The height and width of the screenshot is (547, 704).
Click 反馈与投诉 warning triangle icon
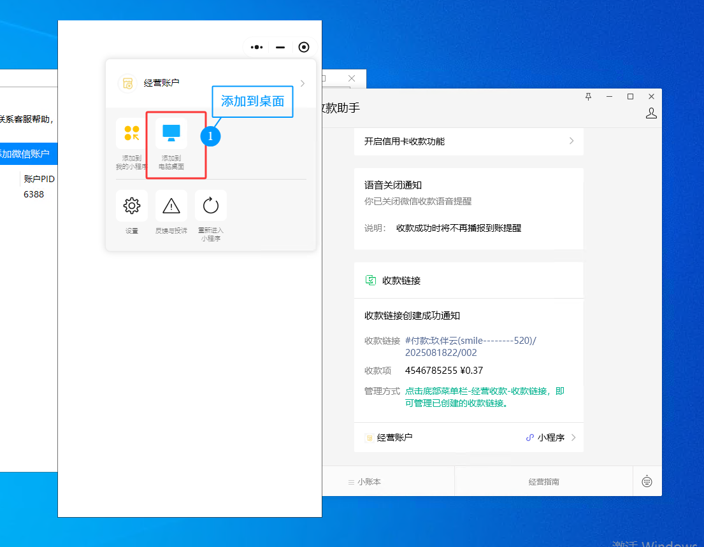click(171, 206)
